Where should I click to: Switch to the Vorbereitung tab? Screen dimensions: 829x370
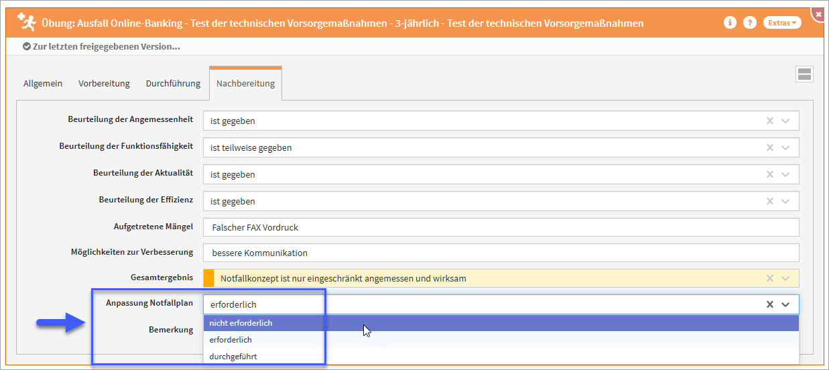click(x=104, y=84)
